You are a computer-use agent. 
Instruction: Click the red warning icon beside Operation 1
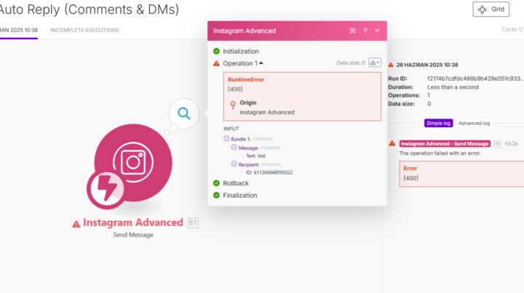216,63
